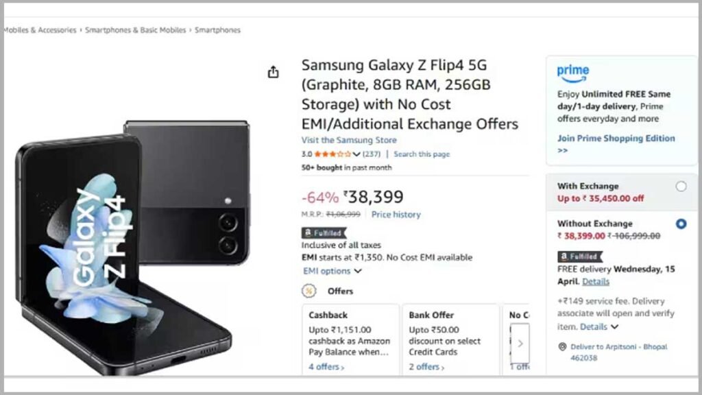Open Smartphones & Basic Mobiles breadcrumb
The height and width of the screenshot is (395, 702).
tap(135, 30)
